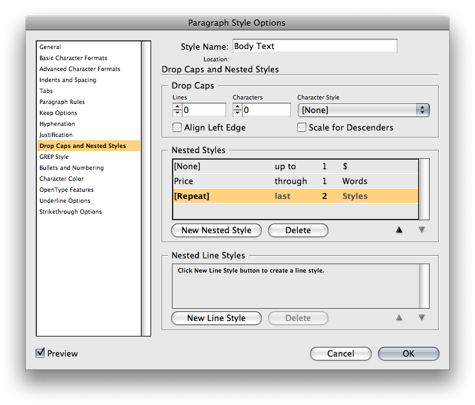Viewport: 475px width, 405px height.
Task: Enable the Align Left Edge checkbox
Action: pos(178,128)
